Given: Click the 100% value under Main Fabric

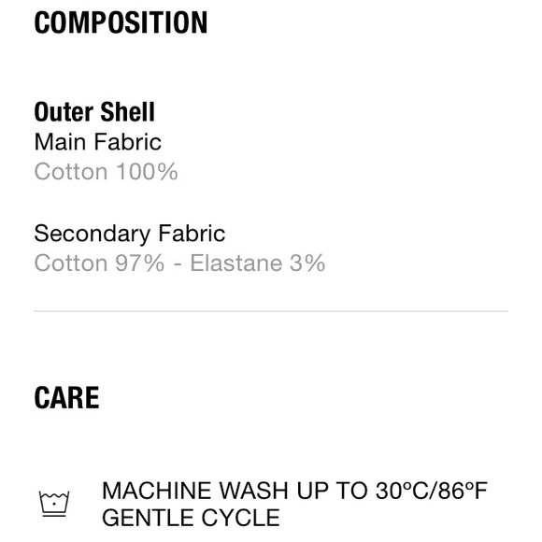Looking at the screenshot, I should click(147, 171).
